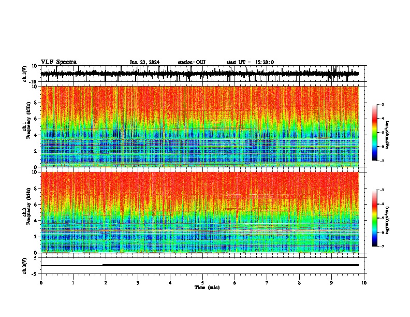Click the station name label
This screenshot has height=317, width=410.
pos(192,62)
